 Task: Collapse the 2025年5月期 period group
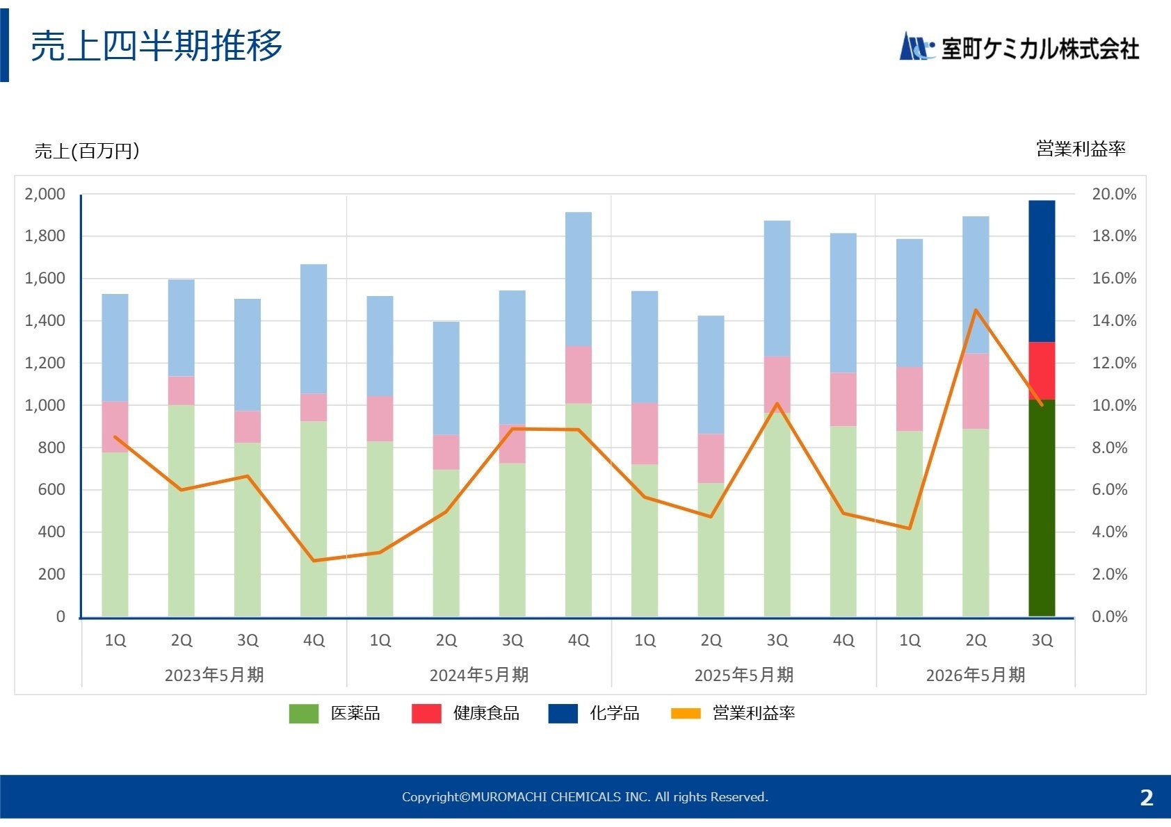click(744, 674)
